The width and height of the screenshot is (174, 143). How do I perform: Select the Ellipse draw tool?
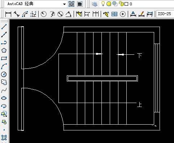click(x=4, y=98)
